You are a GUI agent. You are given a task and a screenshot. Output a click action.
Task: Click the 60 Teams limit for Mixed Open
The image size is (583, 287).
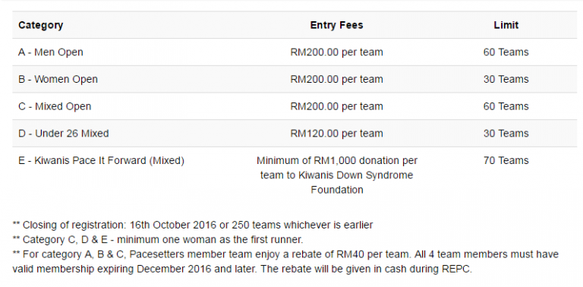click(x=506, y=106)
